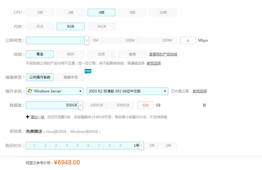This screenshot has width=262, height=170.
Task: Expand the 2003 R2 version dropdown
Action: click(x=127, y=91)
